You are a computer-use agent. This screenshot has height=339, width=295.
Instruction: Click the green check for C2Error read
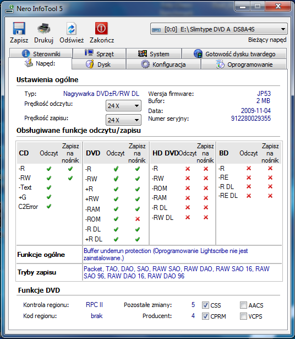pos(49,206)
